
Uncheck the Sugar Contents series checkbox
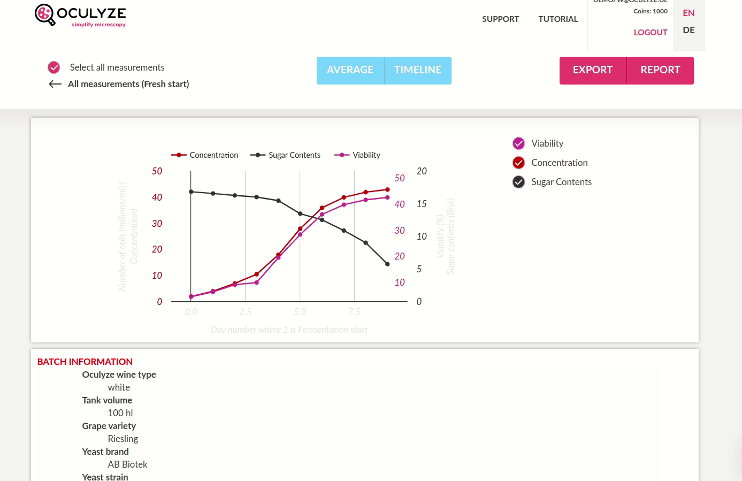pos(518,182)
